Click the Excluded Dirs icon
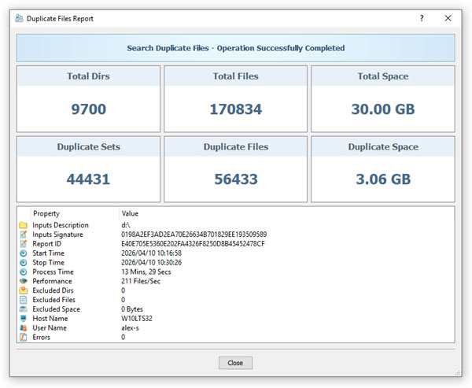Viewport: 472px width, 388px height. pos(23,290)
